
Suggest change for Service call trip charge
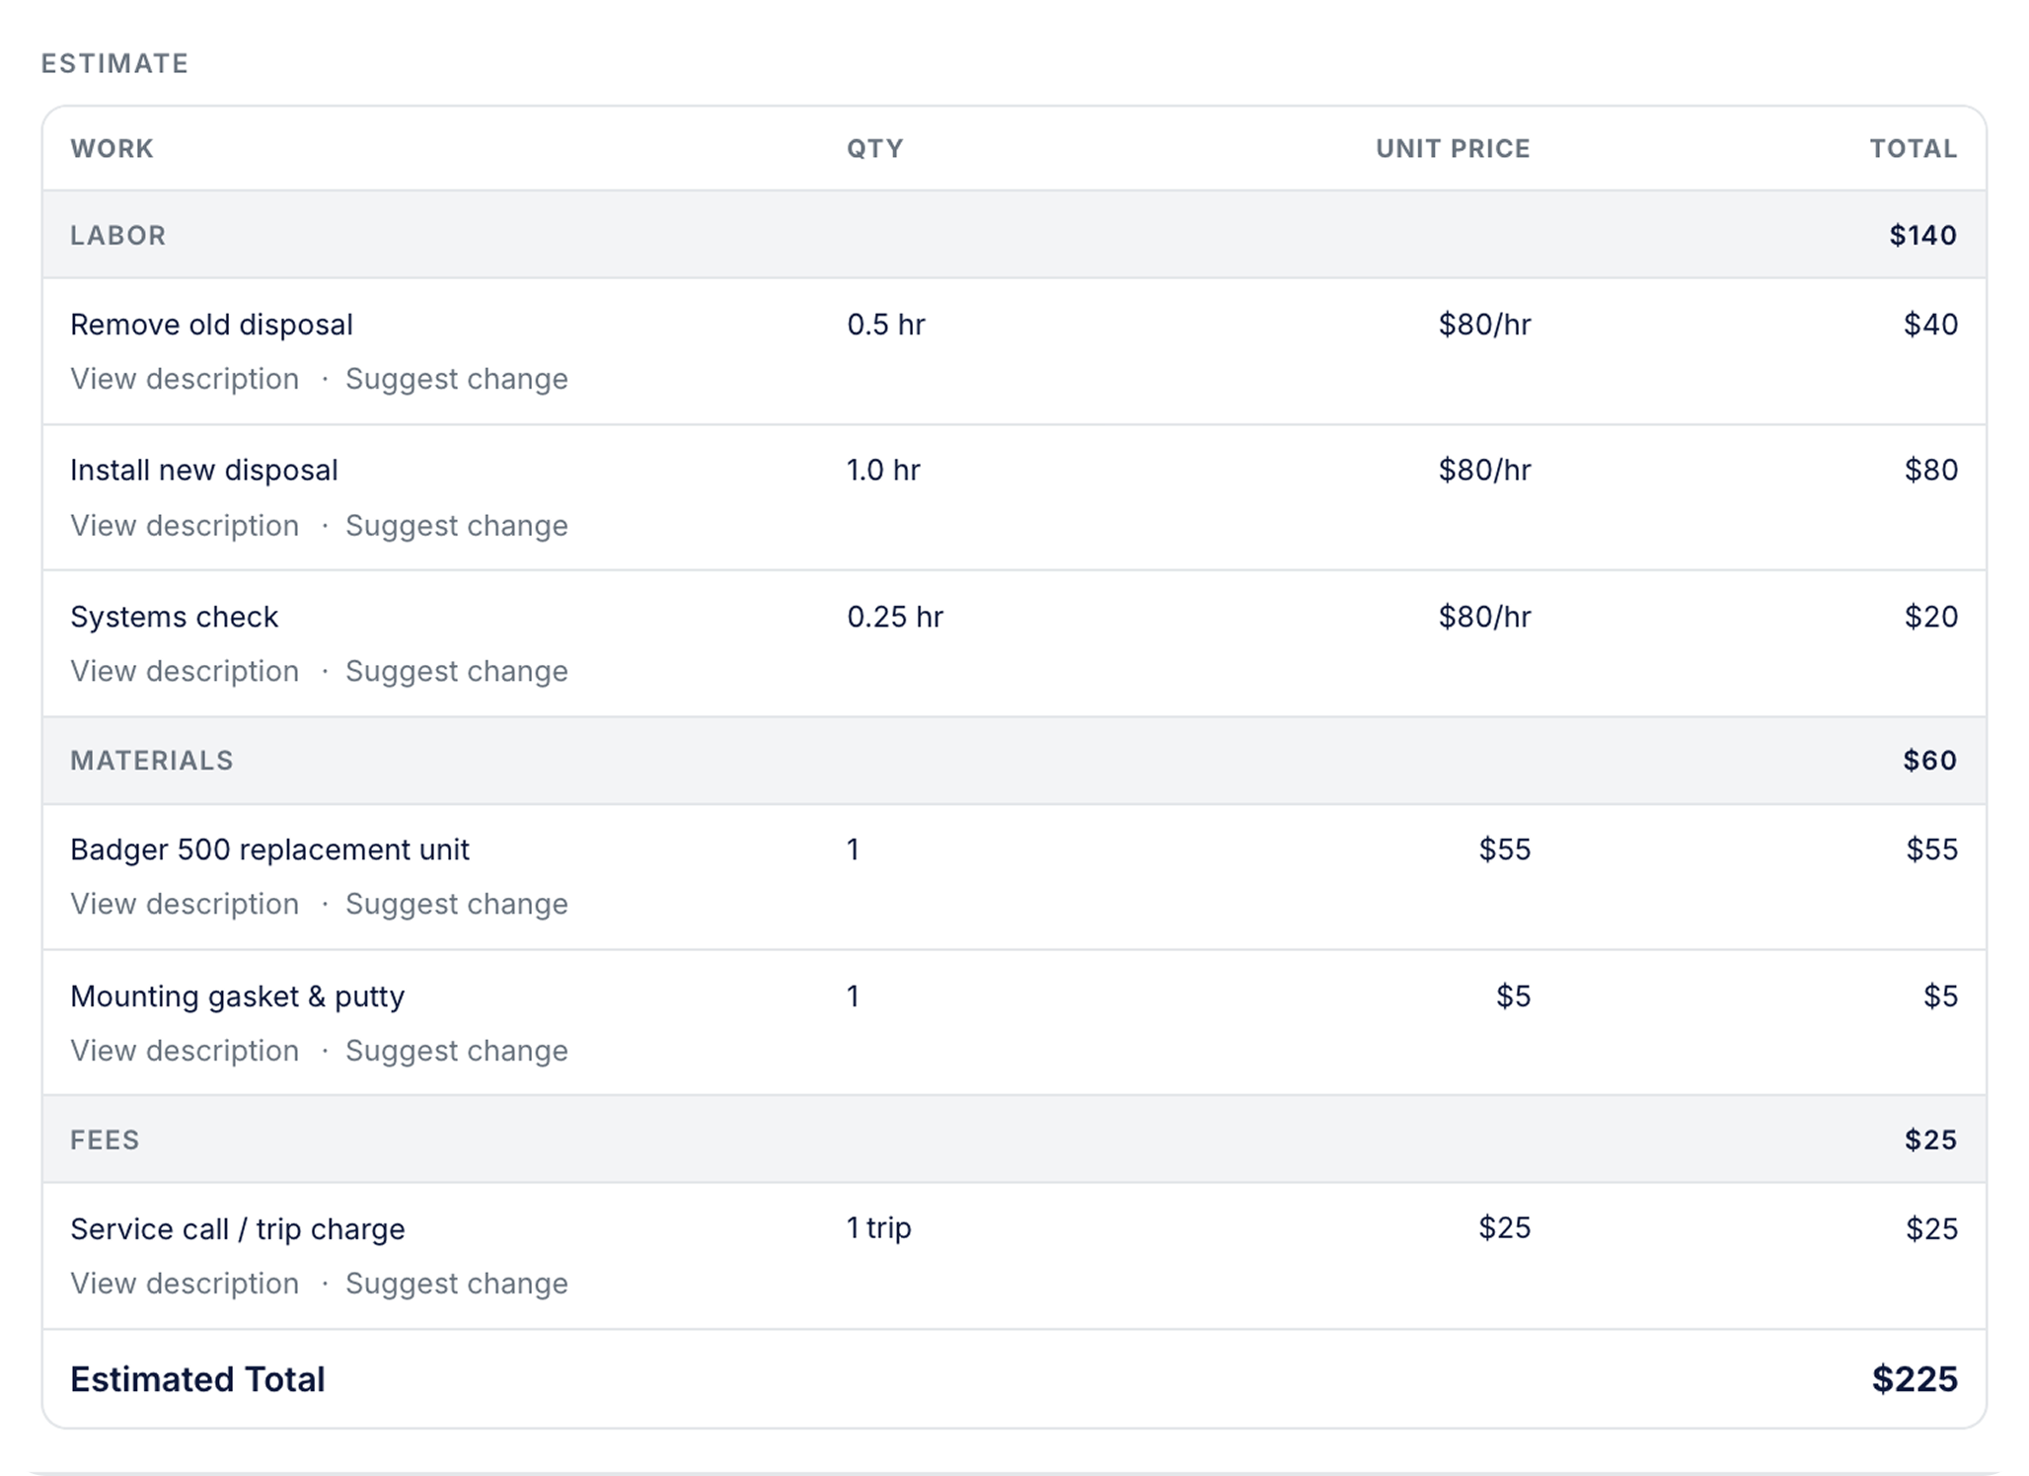click(x=457, y=1284)
